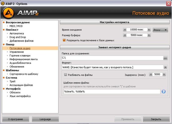Open Ассоциации файлов settings
The height and width of the screenshot is (124, 172).
tap(21, 85)
